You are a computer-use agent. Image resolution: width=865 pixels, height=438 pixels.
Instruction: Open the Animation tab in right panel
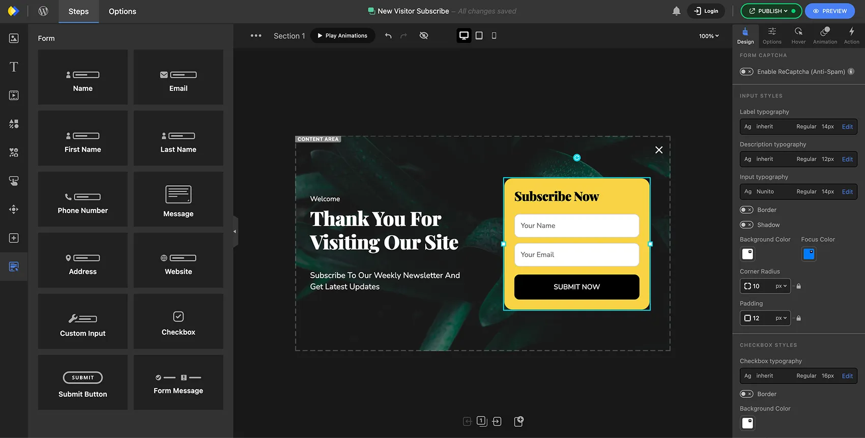[825, 36]
